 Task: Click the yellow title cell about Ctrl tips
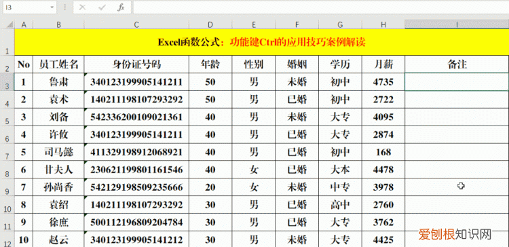[261, 42]
